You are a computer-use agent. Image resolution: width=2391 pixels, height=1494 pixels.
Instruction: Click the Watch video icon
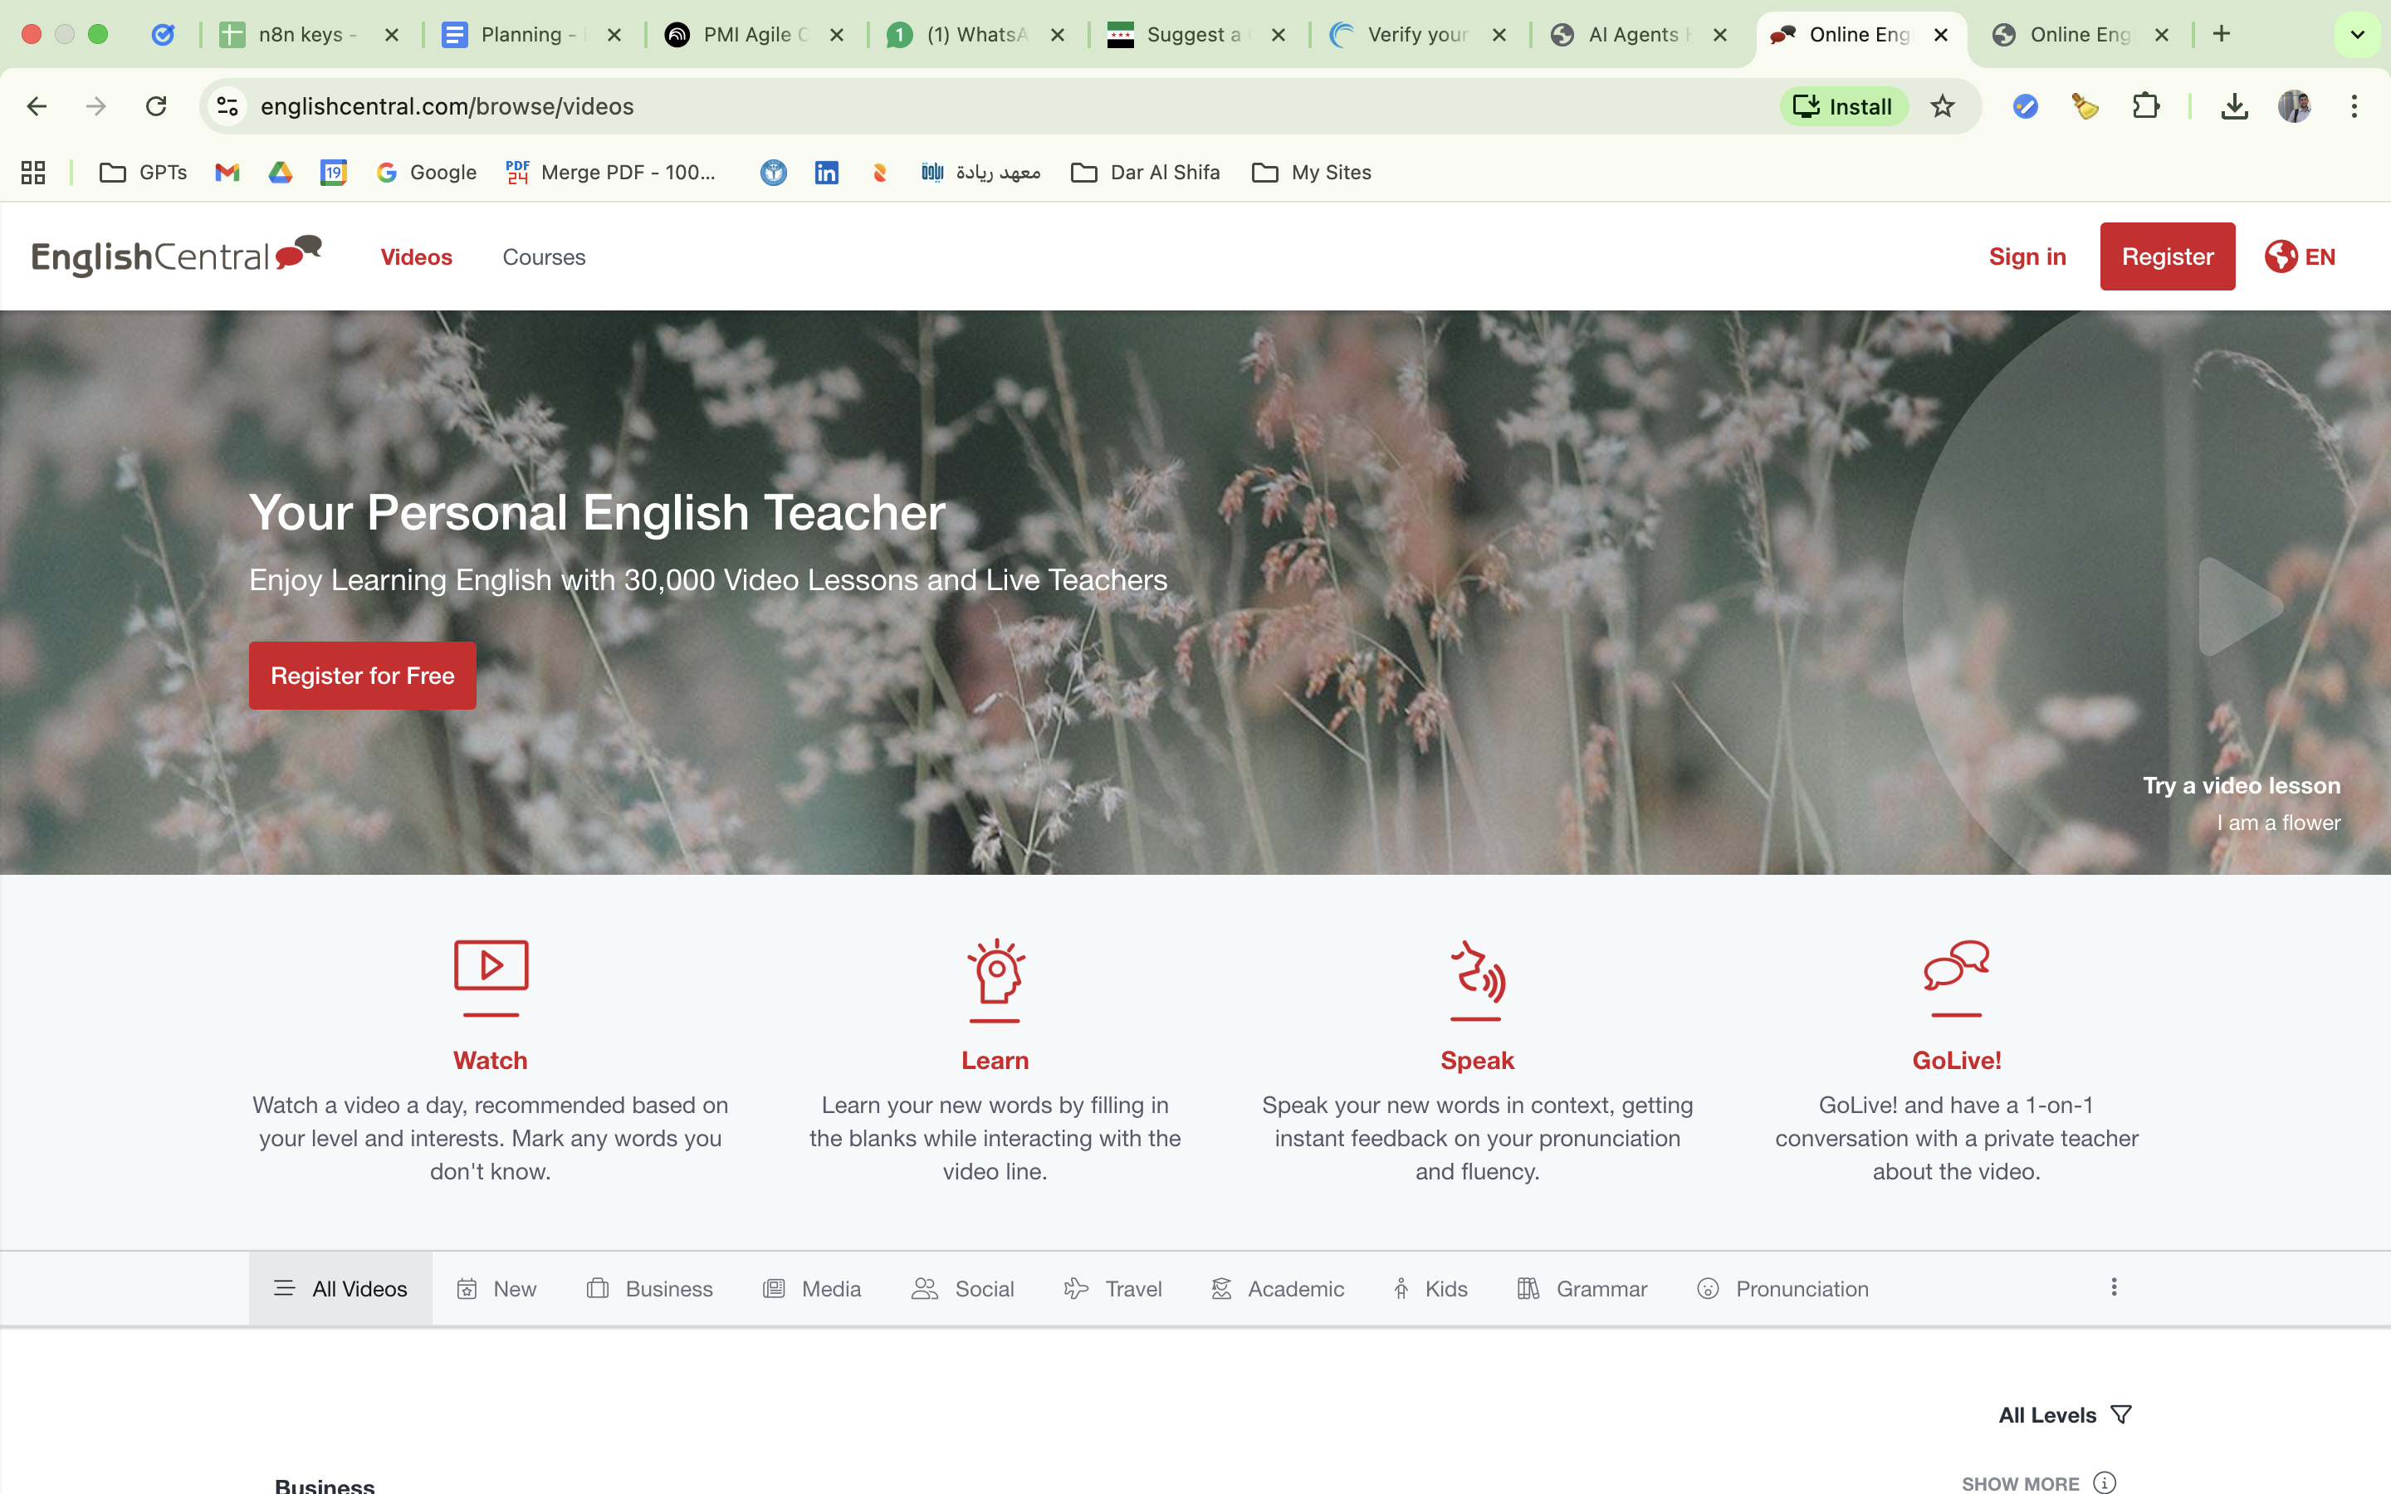[x=490, y=964]
